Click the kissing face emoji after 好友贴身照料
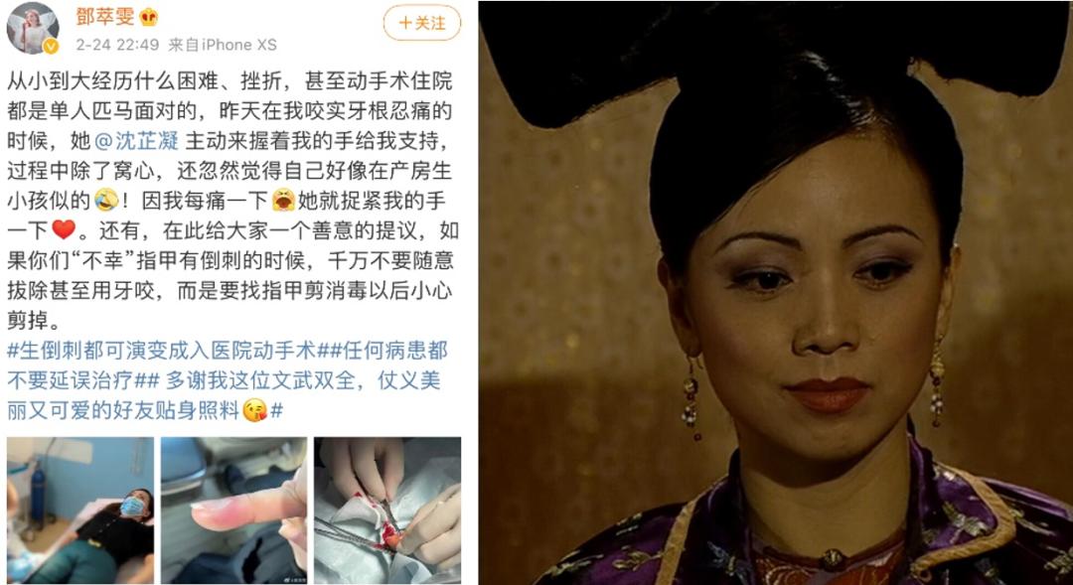The height and width of the screenshot is (585, 1073). 255,410
